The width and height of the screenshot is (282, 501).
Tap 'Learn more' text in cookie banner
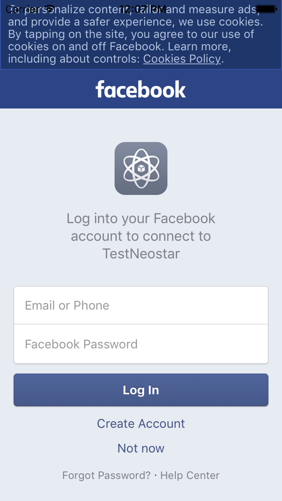pos(198,47)
